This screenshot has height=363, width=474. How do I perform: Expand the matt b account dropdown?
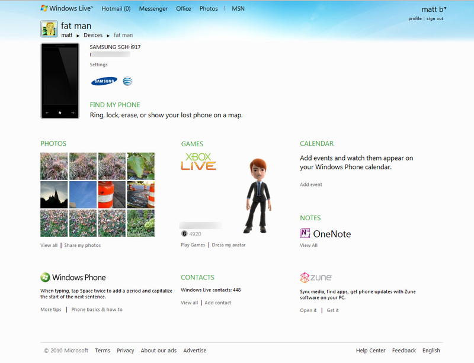434,9
